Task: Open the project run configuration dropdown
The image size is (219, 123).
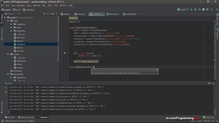Action: click(x=183, y=10)
